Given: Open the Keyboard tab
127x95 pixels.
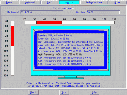Looking at the screenshot, I should [x=30, y=2].
